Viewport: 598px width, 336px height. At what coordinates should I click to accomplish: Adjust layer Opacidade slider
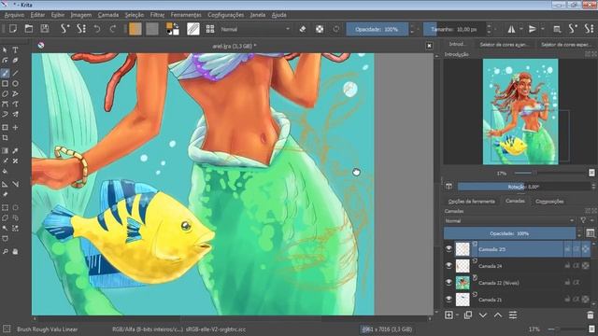click(509, 233)
